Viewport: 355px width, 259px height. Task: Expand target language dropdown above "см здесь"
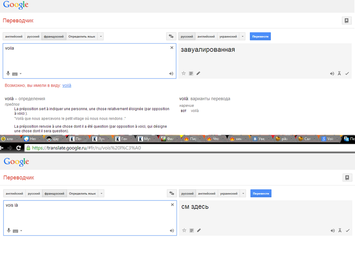[243, 194]
